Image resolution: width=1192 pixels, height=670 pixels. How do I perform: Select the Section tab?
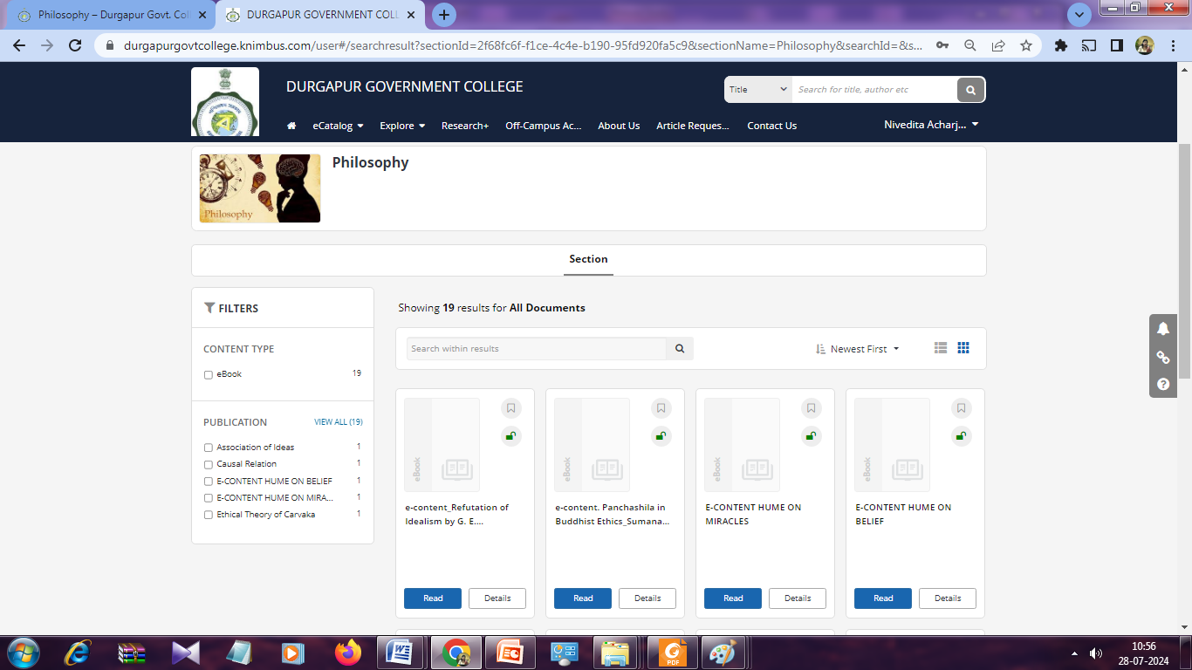[x=588, y=259]
